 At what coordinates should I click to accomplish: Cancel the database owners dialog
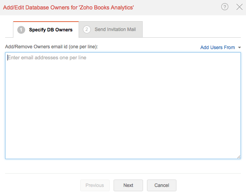162,185
